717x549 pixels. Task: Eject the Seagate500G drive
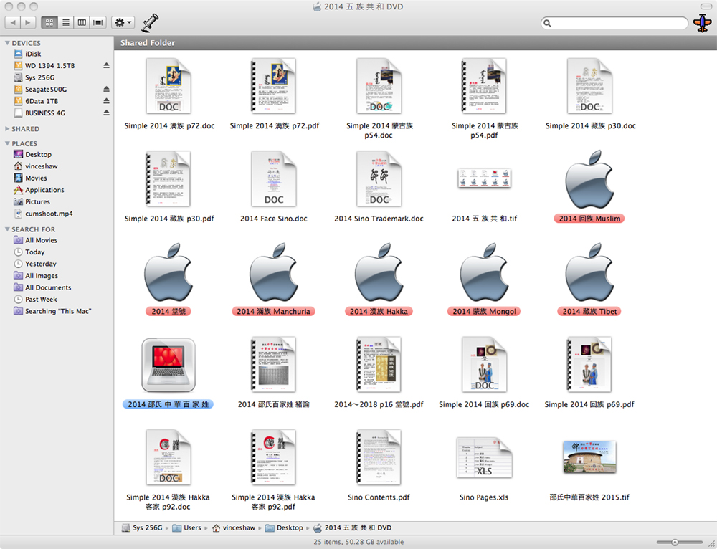pos(106,90)
